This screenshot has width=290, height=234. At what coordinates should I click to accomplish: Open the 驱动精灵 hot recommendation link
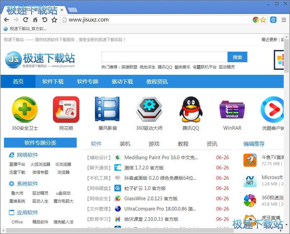227,67
